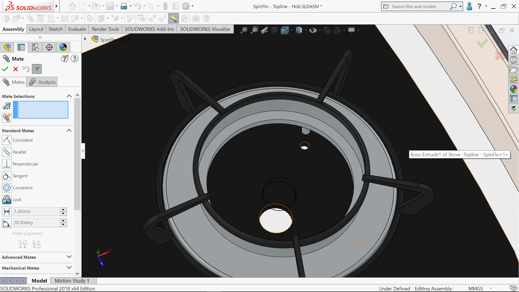Viewport: 519px width, 292px height.
Task: Open the Motion Study 1 tab
Action: pos(72,281)
